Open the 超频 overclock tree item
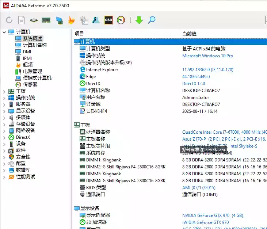 pyautogui.click(x=24, y=65)
